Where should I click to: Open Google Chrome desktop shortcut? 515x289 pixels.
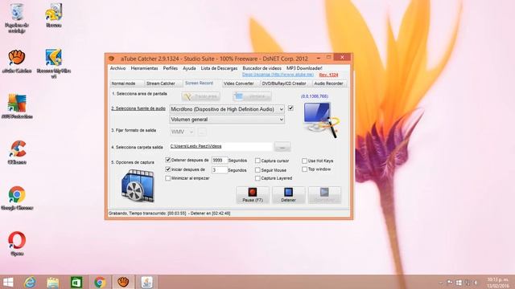point(17,198)
